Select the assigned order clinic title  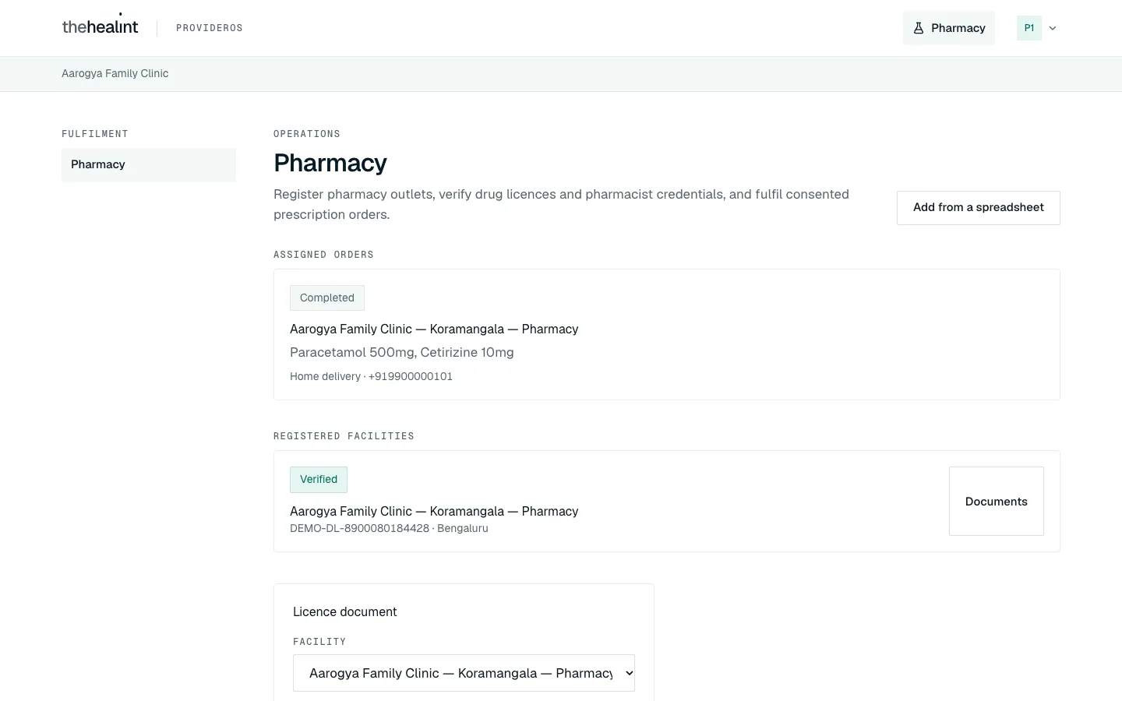(x=434, y=329)
